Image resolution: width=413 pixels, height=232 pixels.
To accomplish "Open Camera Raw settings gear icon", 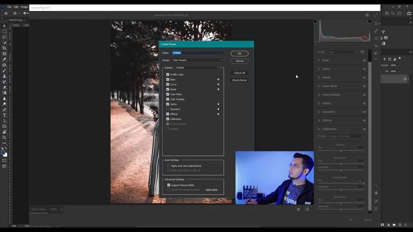I will coord(367,15).
